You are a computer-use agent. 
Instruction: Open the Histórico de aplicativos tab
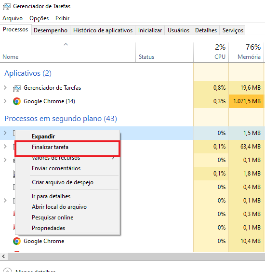pos(103,30)
